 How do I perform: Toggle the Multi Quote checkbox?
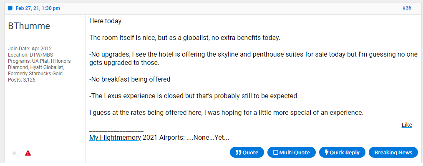pyautogui.click(x=276, y=153)
